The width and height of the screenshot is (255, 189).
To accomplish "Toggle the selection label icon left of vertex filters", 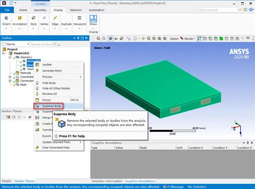I will point(199,39).
